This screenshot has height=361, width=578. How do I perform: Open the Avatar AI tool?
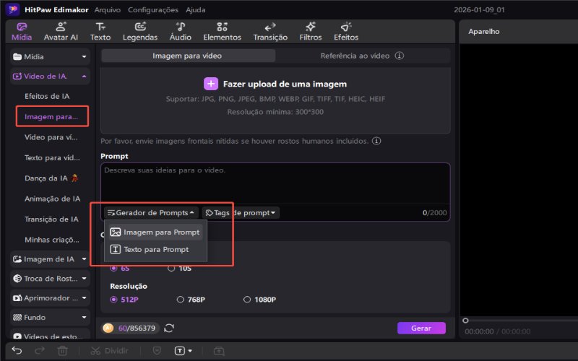(61, 31)
